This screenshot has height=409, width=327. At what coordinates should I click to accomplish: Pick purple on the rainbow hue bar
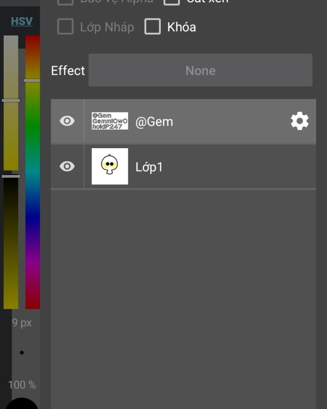coord(33,256)
